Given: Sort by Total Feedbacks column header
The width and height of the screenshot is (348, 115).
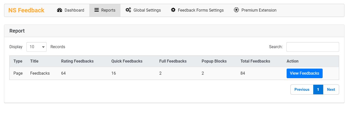Looking at the screenshot, I should click(255, 61).
